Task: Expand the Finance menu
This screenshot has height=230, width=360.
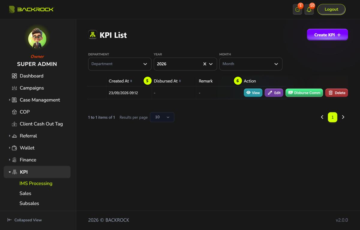Action: pos(37,160)
